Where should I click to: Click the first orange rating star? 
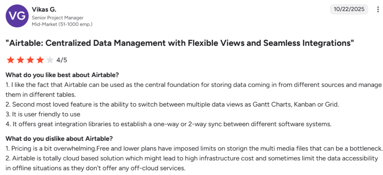pyautogui.click(x=10, y=60)
